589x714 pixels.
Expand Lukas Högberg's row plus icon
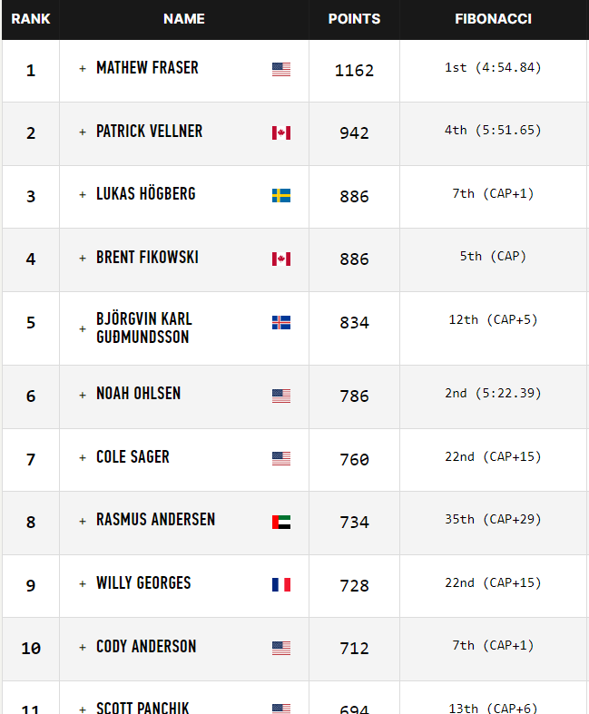point(83,195)
